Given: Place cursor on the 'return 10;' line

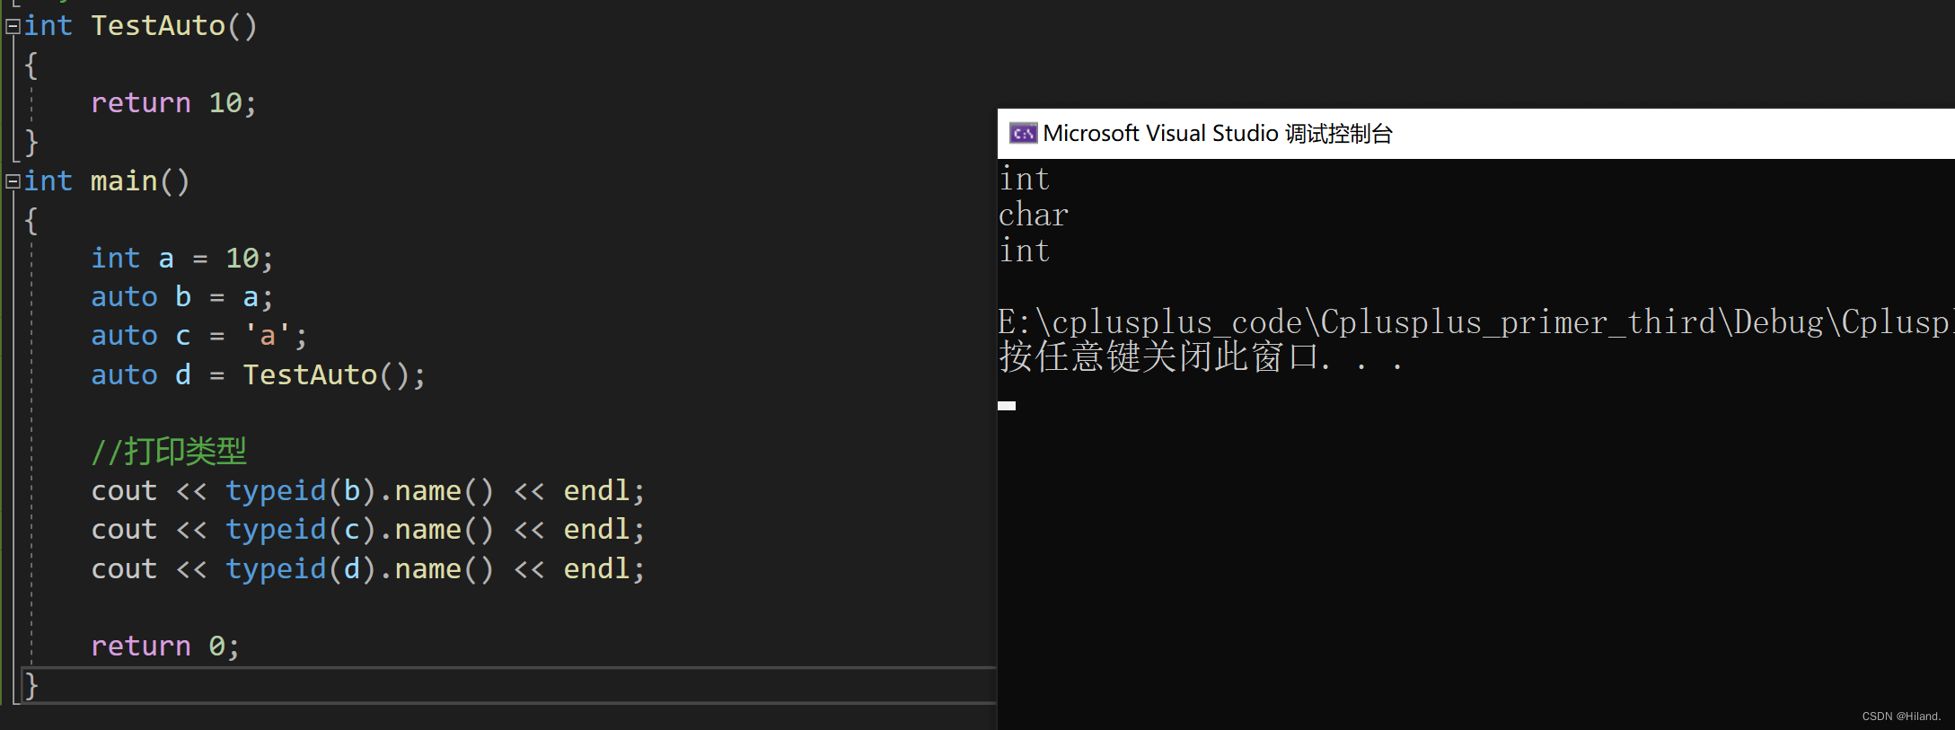Looking at the screenshot, I should tap(173, 103).
